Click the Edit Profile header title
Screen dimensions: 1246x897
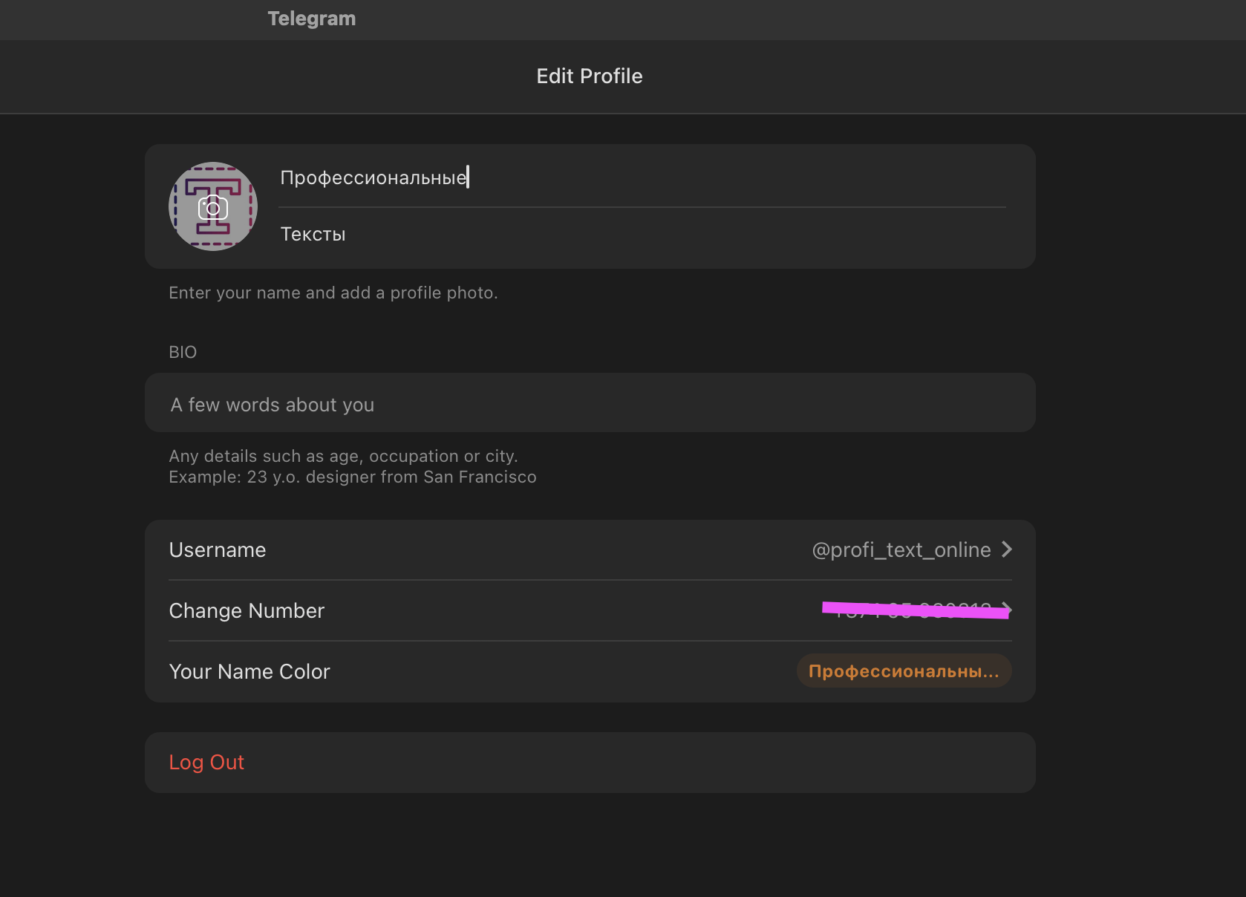(590, 76)
